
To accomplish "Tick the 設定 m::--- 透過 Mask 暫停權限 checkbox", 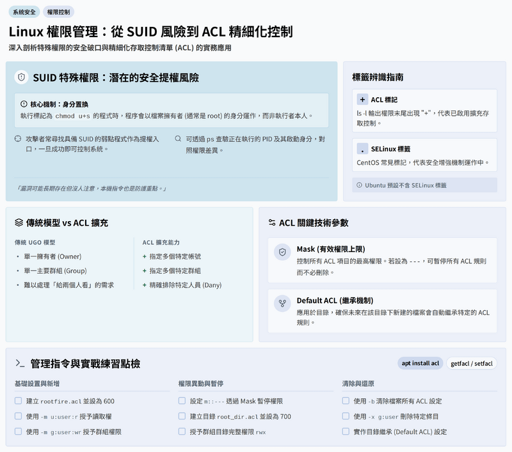I will click(x=182, y=401).
